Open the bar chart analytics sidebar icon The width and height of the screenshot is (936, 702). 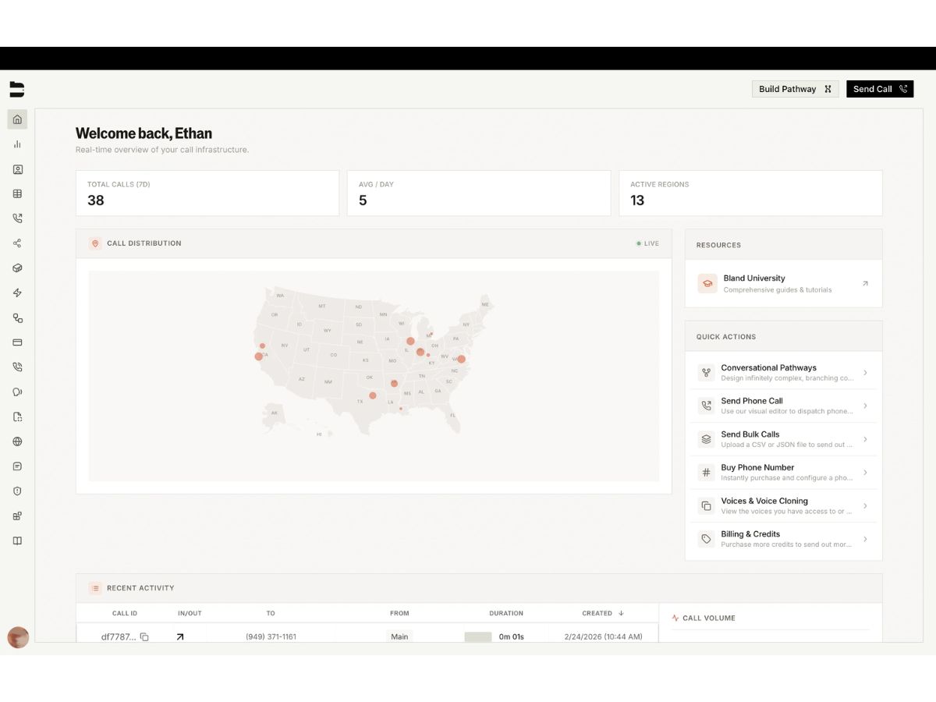pyautogui.click(x=17, y=144)
